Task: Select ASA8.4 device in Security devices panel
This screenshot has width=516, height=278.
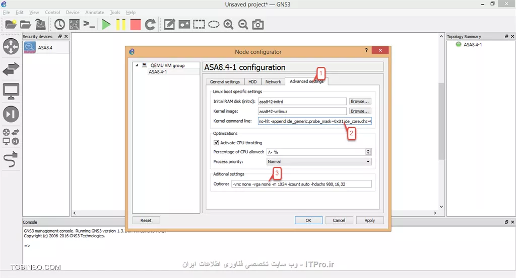Action: 46,48
